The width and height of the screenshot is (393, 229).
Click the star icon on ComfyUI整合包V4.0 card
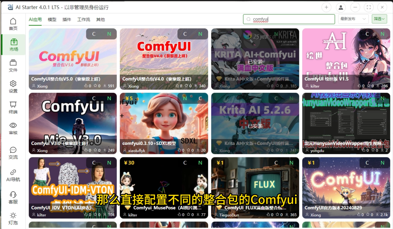[x=186, y=86]
